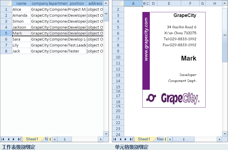Click the select-all corner of right spreadsheet

coord(118,3)
